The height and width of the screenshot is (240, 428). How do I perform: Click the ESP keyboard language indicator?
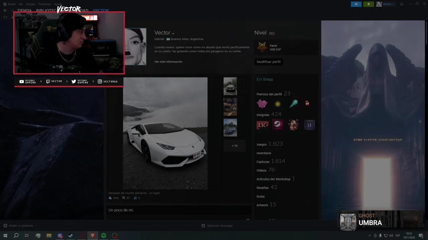pyautogui.click(x=398, y=235)
